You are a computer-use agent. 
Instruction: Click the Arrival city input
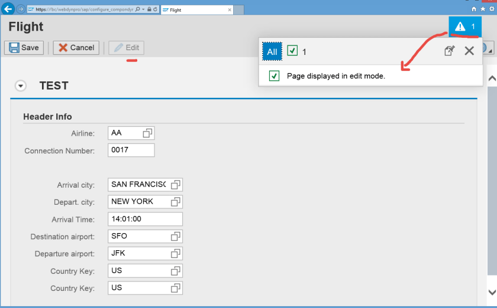coord(145,185)
